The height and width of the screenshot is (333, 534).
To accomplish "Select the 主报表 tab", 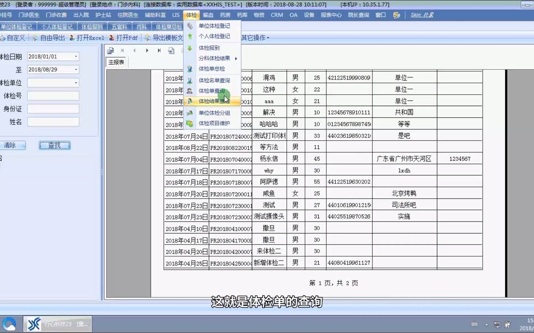I will pos(116,62).
